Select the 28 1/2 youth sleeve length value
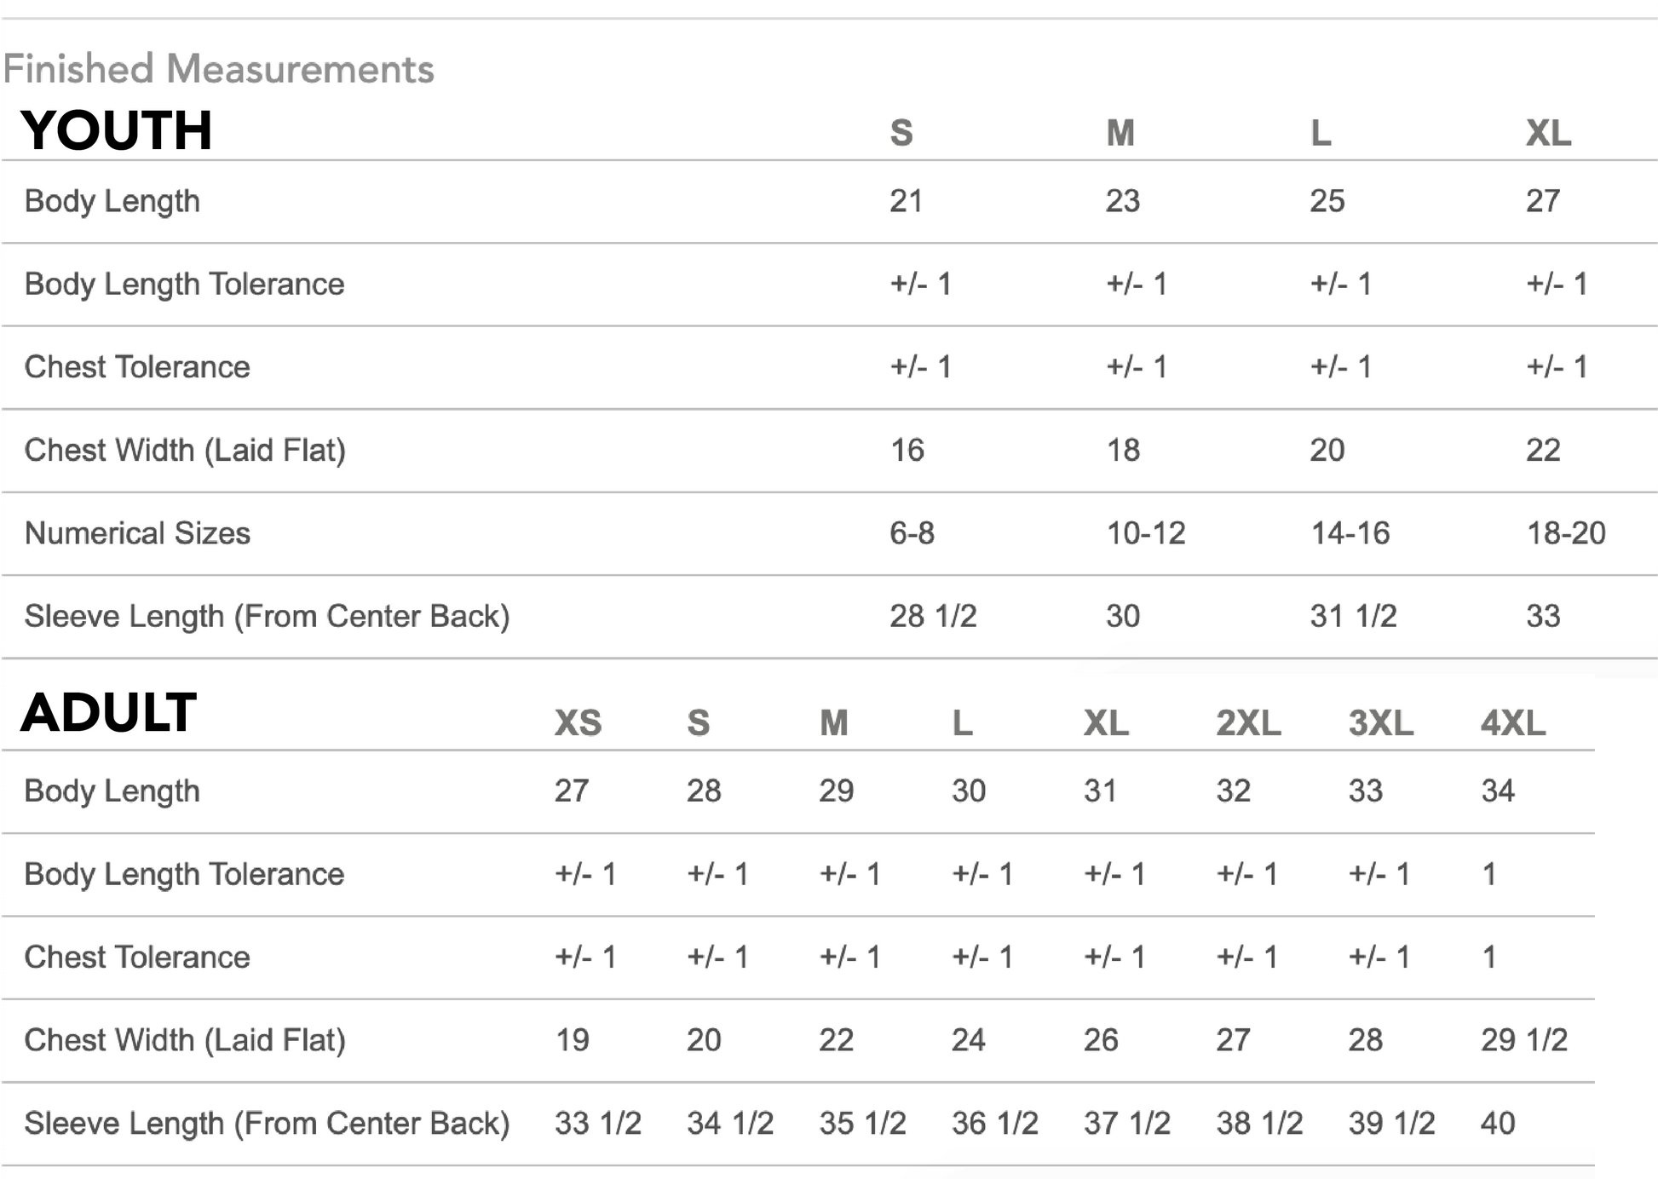Viewport: 1658px width, 1179px height. pos(933,616)
